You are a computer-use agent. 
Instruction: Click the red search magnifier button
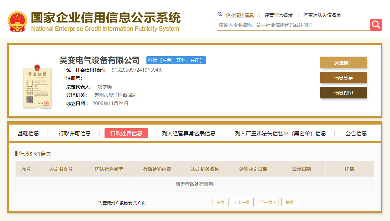click(x=376, y=25)
